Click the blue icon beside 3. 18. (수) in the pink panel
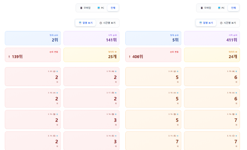247x150 pixels. pos(57,93)
